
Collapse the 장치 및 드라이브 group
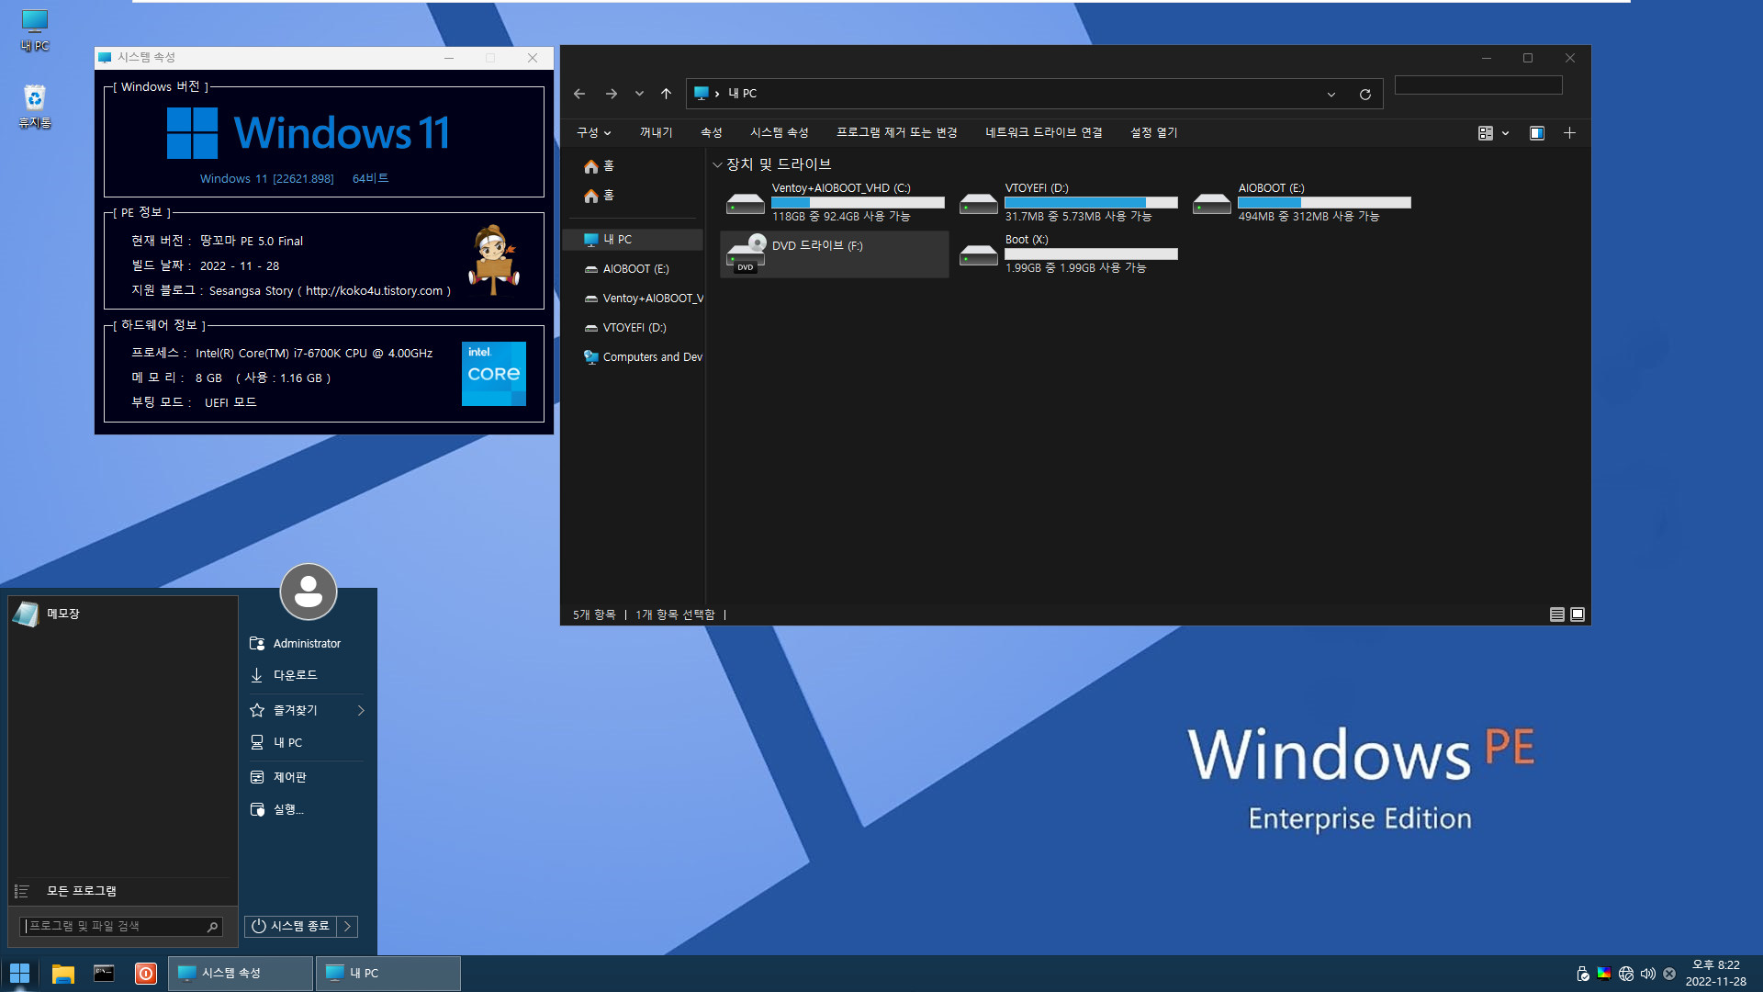717,165
